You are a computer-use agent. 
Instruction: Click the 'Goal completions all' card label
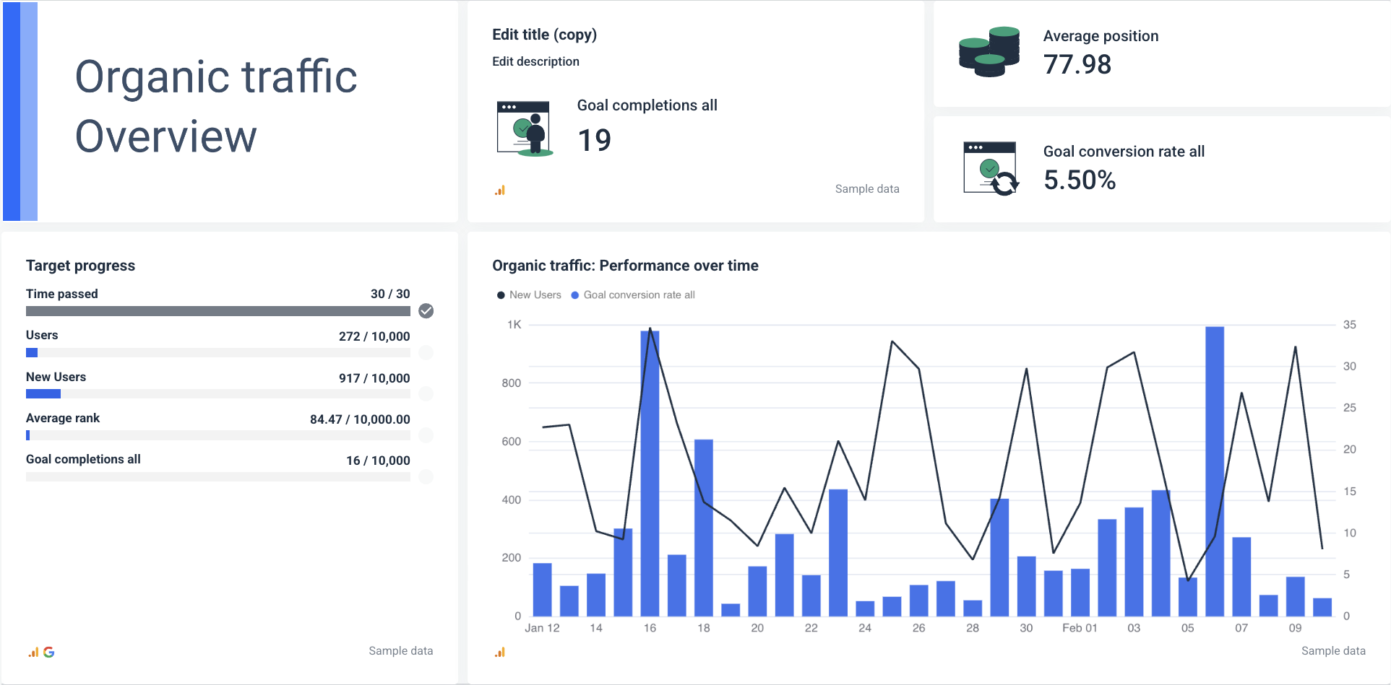tap(647, 105)
